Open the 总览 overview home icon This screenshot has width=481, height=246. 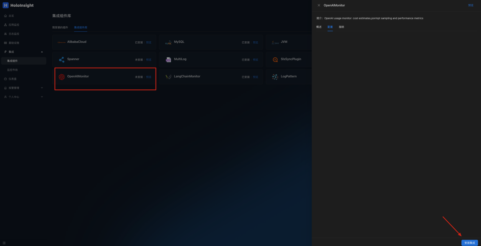coord(5,16)
